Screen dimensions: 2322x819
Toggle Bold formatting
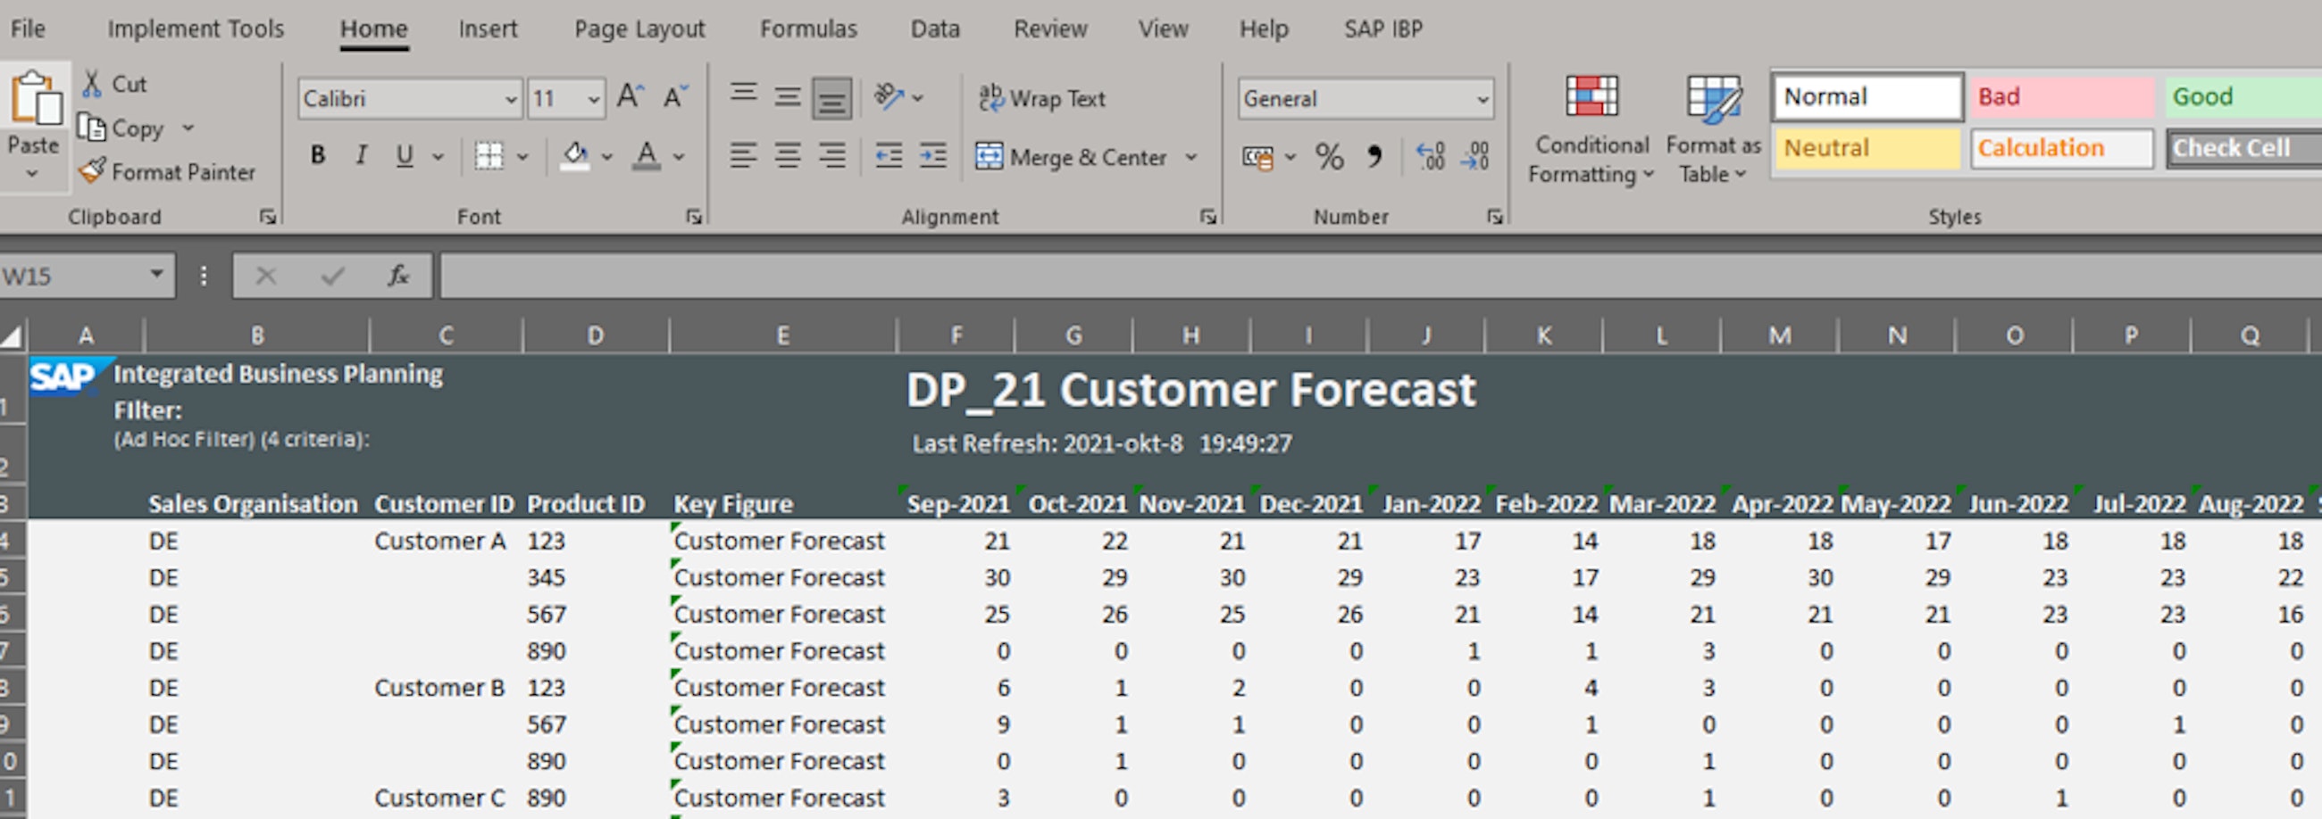point(317,155)
